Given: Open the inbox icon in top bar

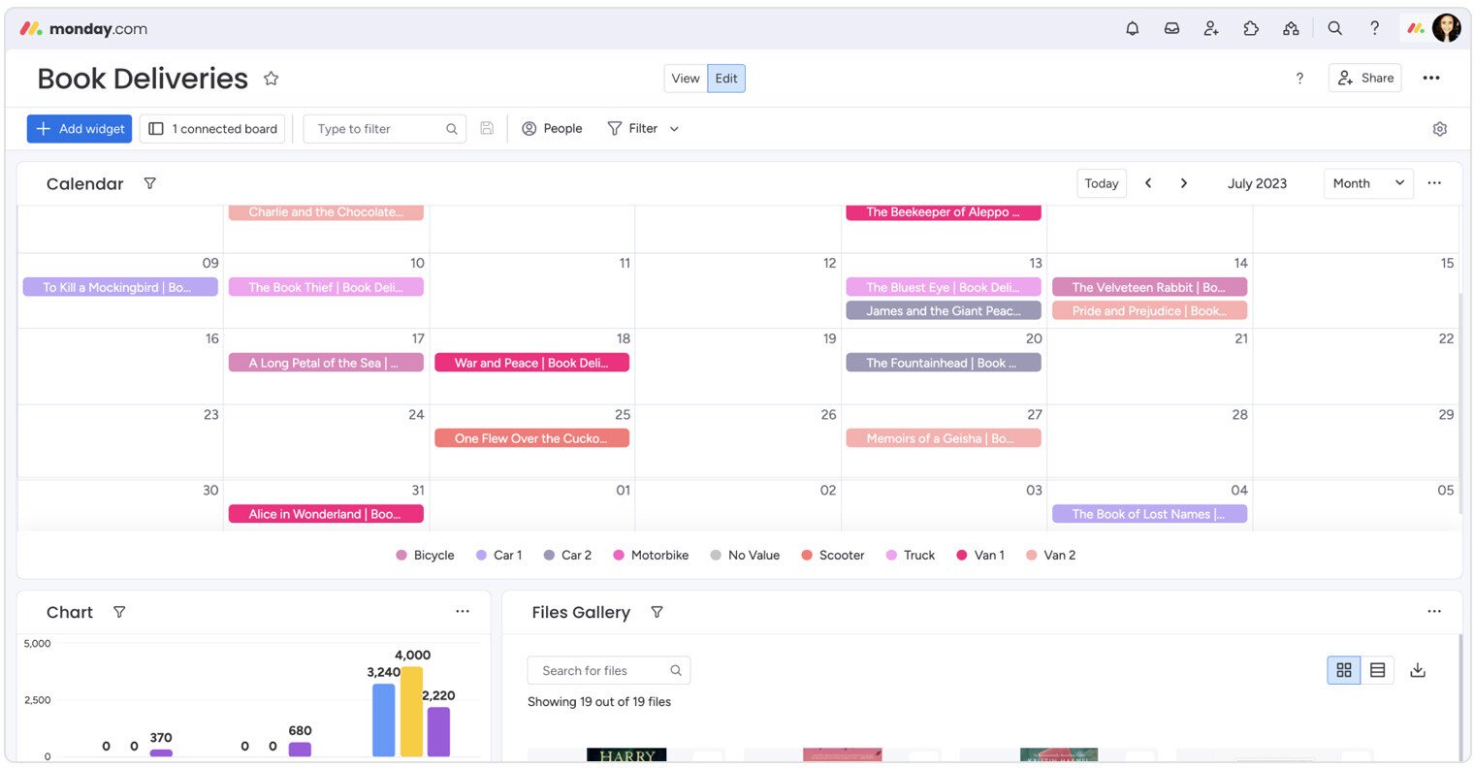Looking at the screenshot, I should point(1171,28).
